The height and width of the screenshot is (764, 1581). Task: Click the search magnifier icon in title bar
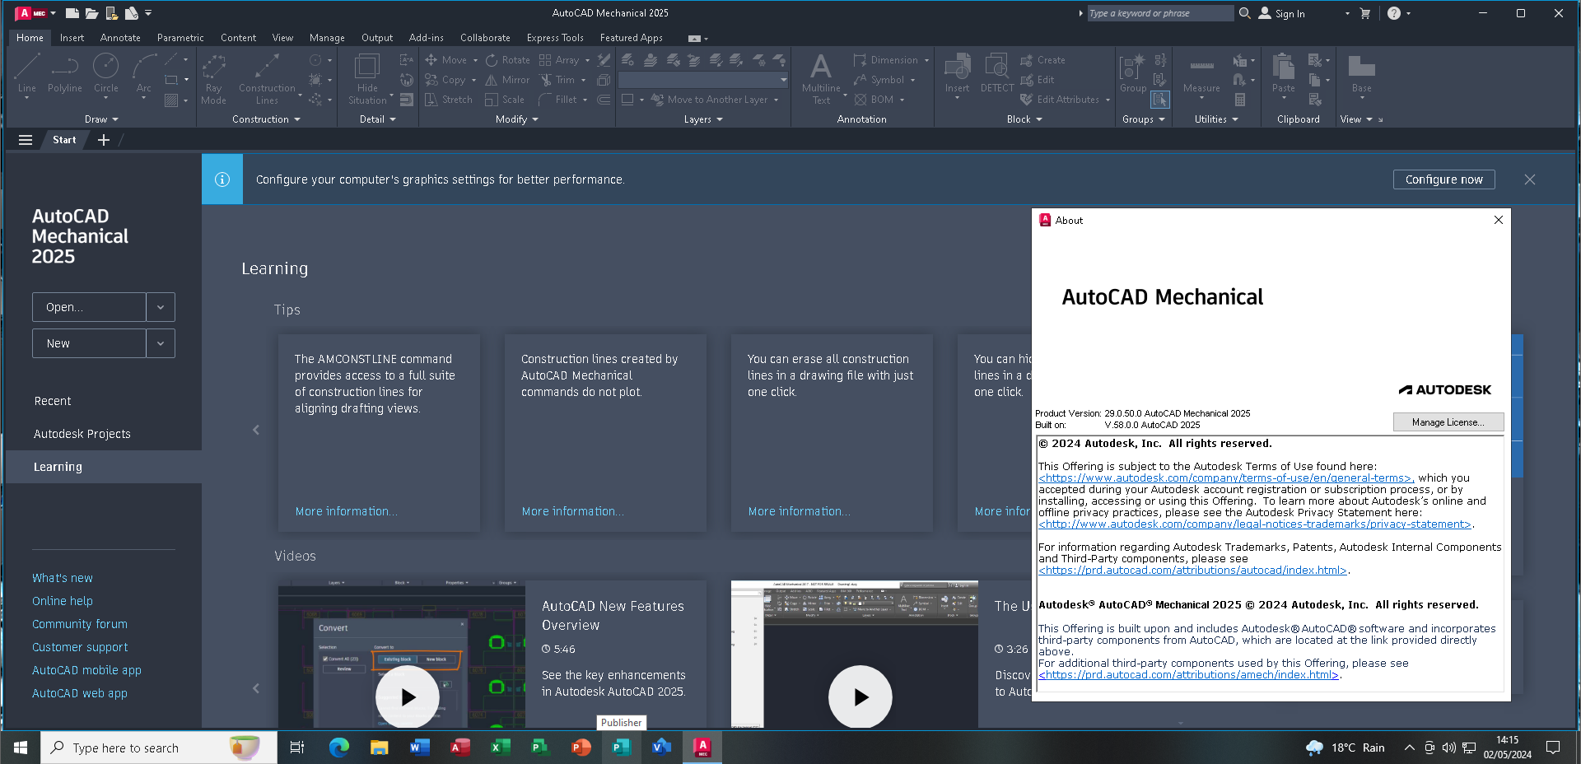point(1245,13)
